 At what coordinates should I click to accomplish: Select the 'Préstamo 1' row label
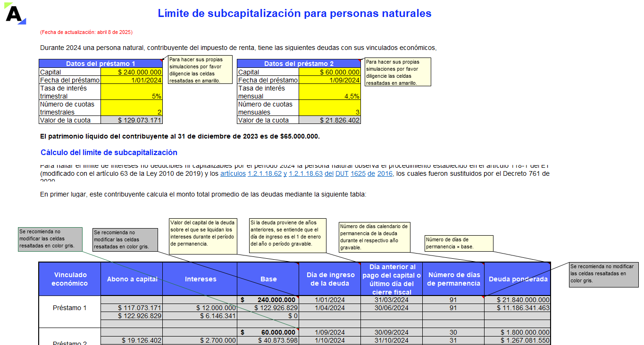(70, 308)
